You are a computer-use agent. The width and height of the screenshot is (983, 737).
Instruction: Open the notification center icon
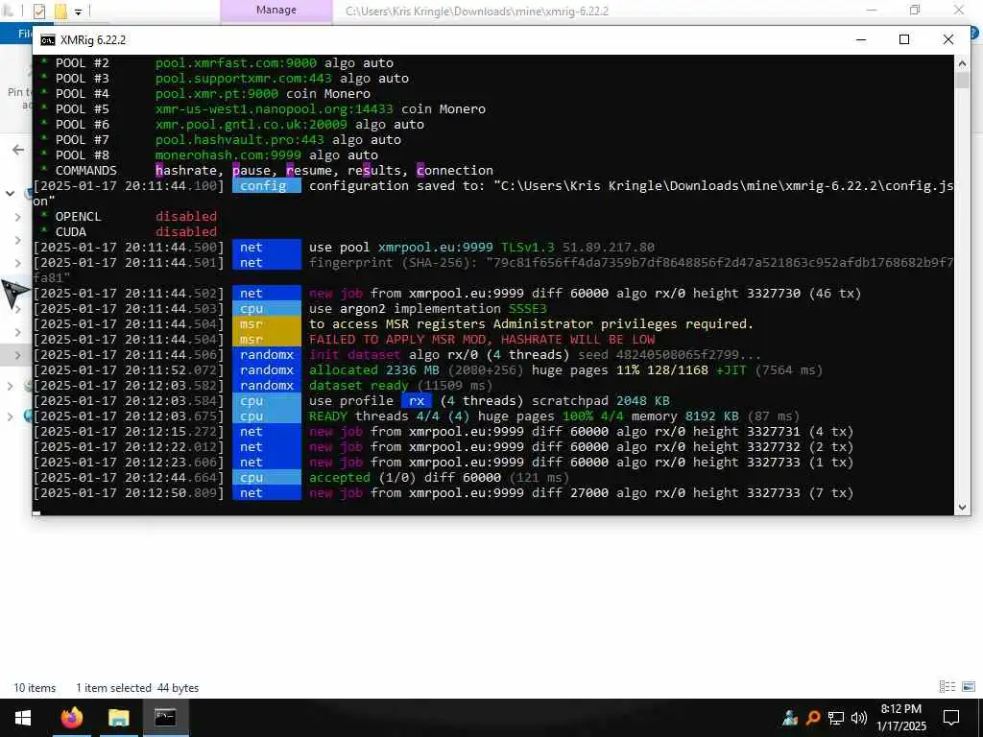[951, 718]
